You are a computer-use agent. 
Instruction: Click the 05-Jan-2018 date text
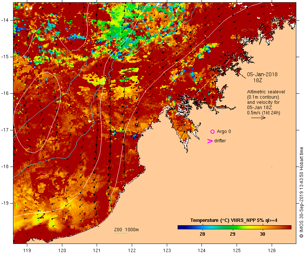[x=262, y=74]
